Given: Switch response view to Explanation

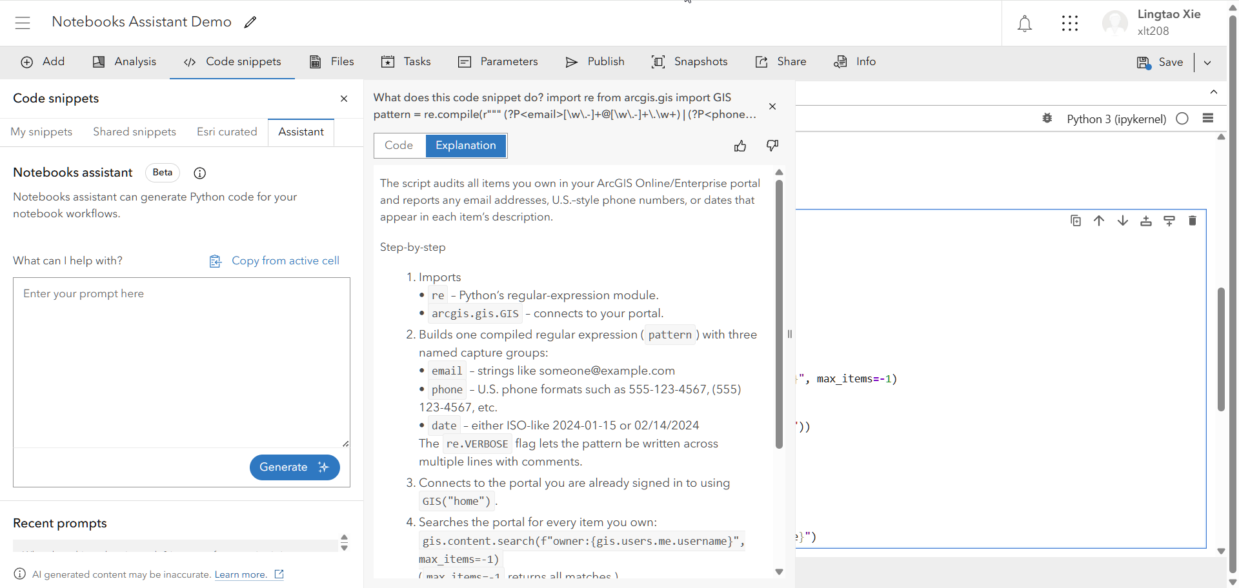Looking at the screenshot, I should click(x=466, y=146).
